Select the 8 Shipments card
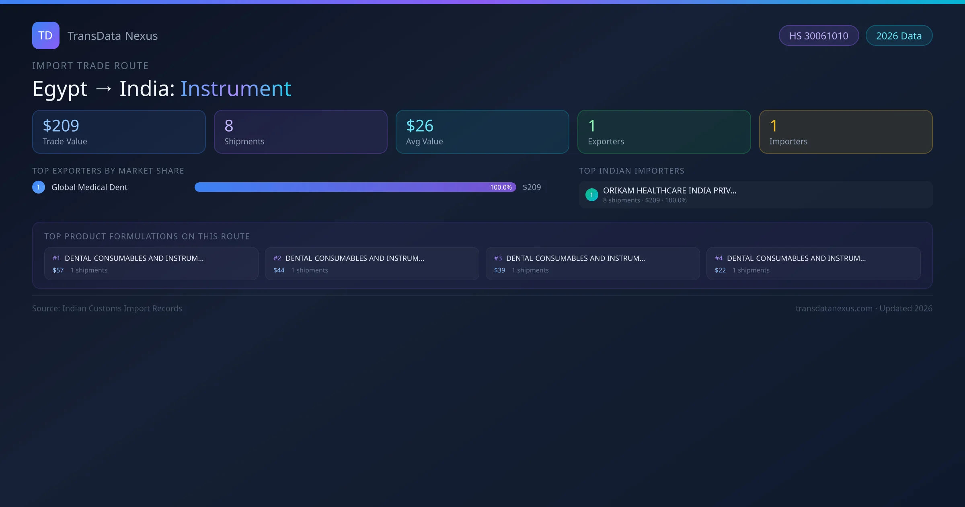Image resolution: width=965 pixels, height=507 pixels. coord(300,132)
